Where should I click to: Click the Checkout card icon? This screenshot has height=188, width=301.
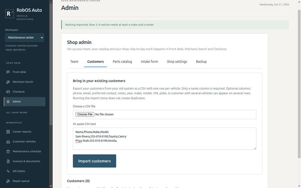click(8, 92)
